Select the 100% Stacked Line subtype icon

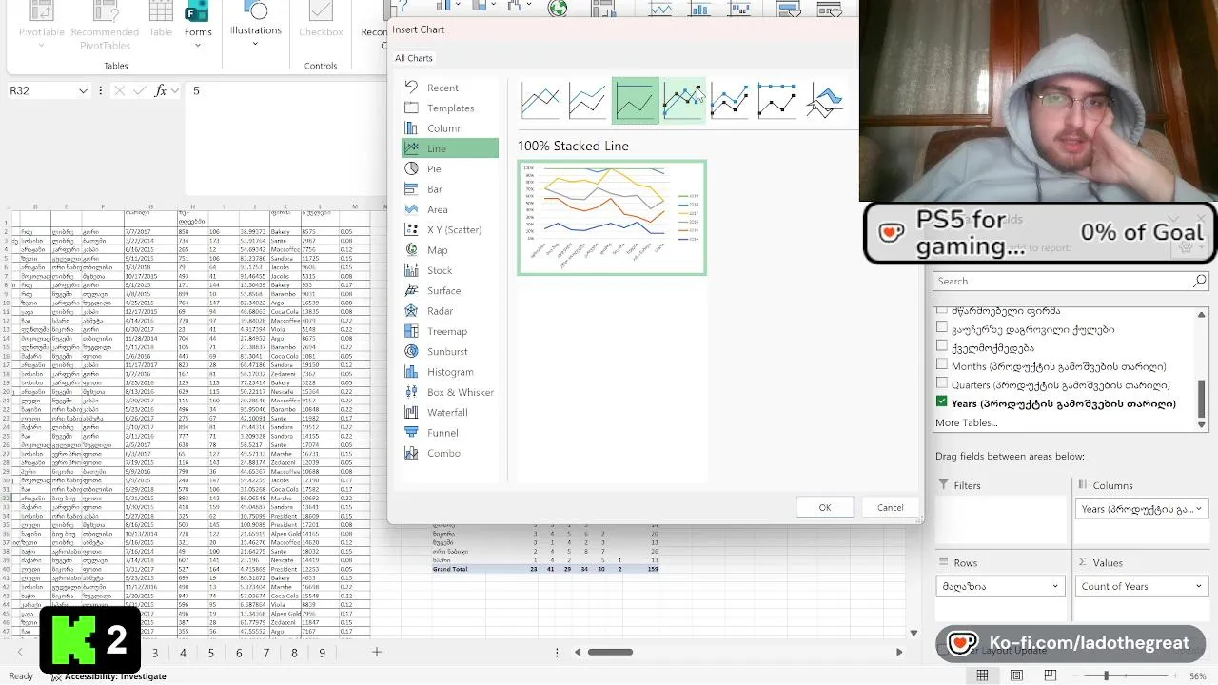pos(635,100)
